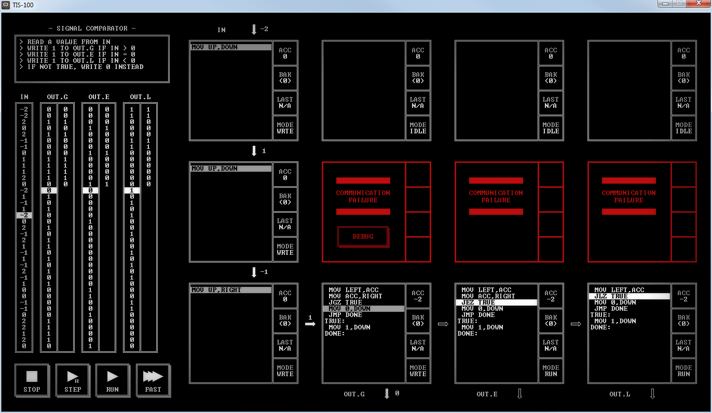The image size is (712, 413).
Task: Speed up execution with the FAST button
Action: point(153,380)
